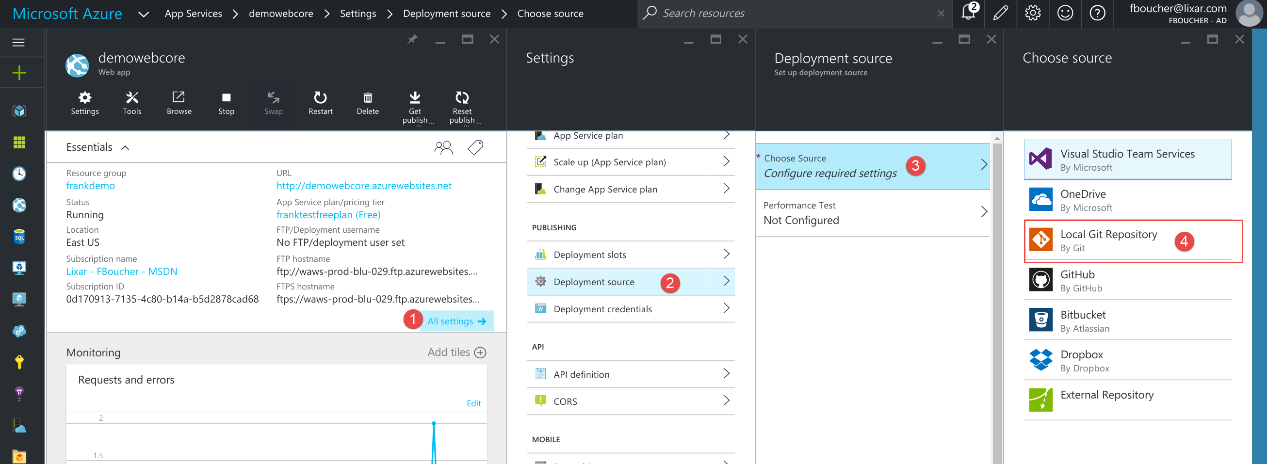This screenshot has width=1267, height=464.
Task: Click the smiley feedback icon
Action: pos(1065,13)
